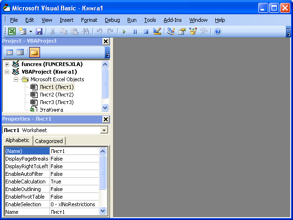Select Microsoft Excel Objects folder
The image size is (293, 220).
(57, 79)
